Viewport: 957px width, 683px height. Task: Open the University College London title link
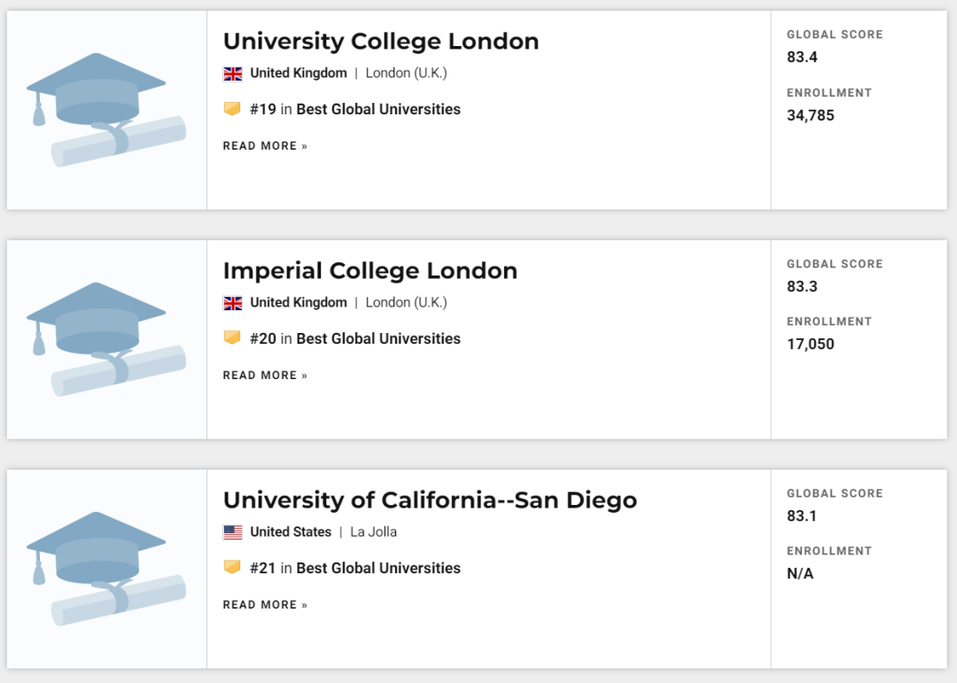pyautogui.click(x=381, y=42)
